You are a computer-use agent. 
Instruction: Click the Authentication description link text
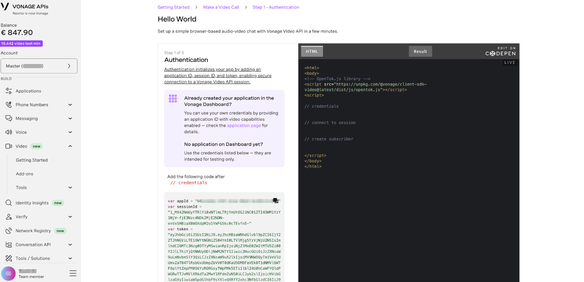(x=218, y=76)
